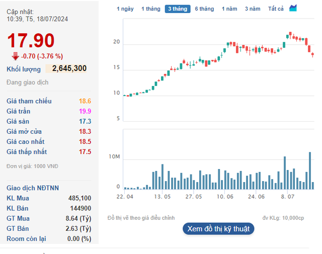
Task: Toggle the area chart type icon
Action: coord(293,8)
